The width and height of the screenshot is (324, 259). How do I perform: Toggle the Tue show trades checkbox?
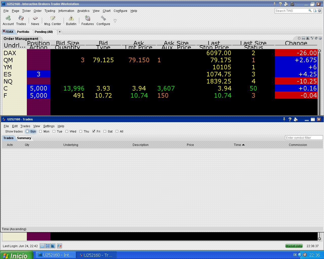point(54,131)
